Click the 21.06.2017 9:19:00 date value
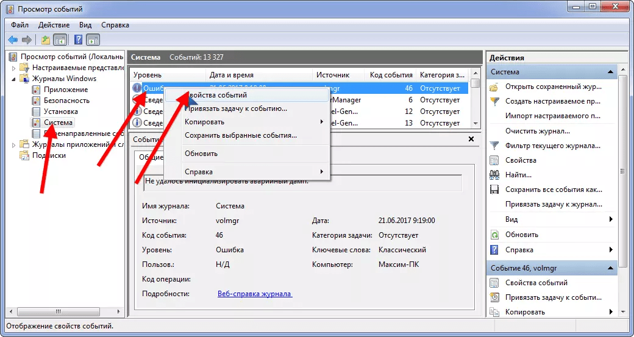 pos(407,221)
